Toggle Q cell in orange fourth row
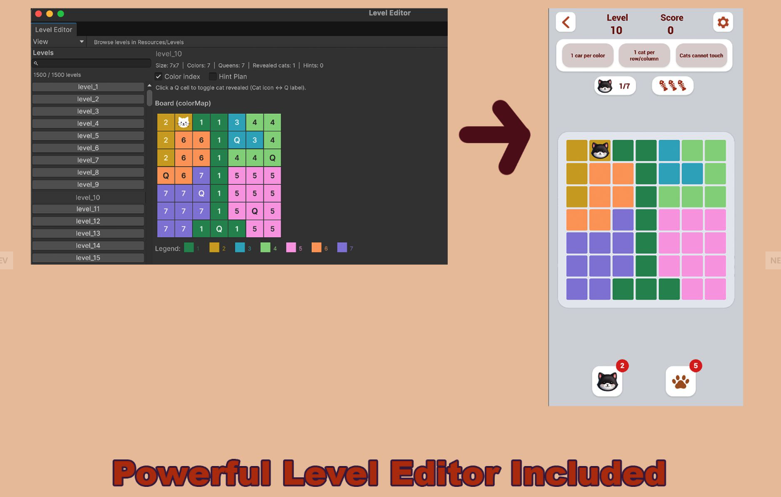The width and height of the screenshot is (781, 497). (x=166, y=176)
